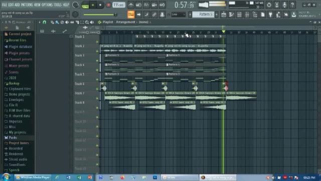321x181 pixels.
Task: Start one-click audio recording microphone icon
Action: 284,4
